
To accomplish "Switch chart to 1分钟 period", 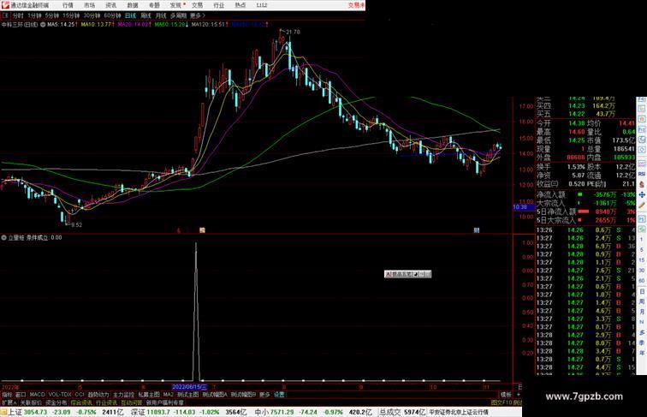I will point(34,15).
